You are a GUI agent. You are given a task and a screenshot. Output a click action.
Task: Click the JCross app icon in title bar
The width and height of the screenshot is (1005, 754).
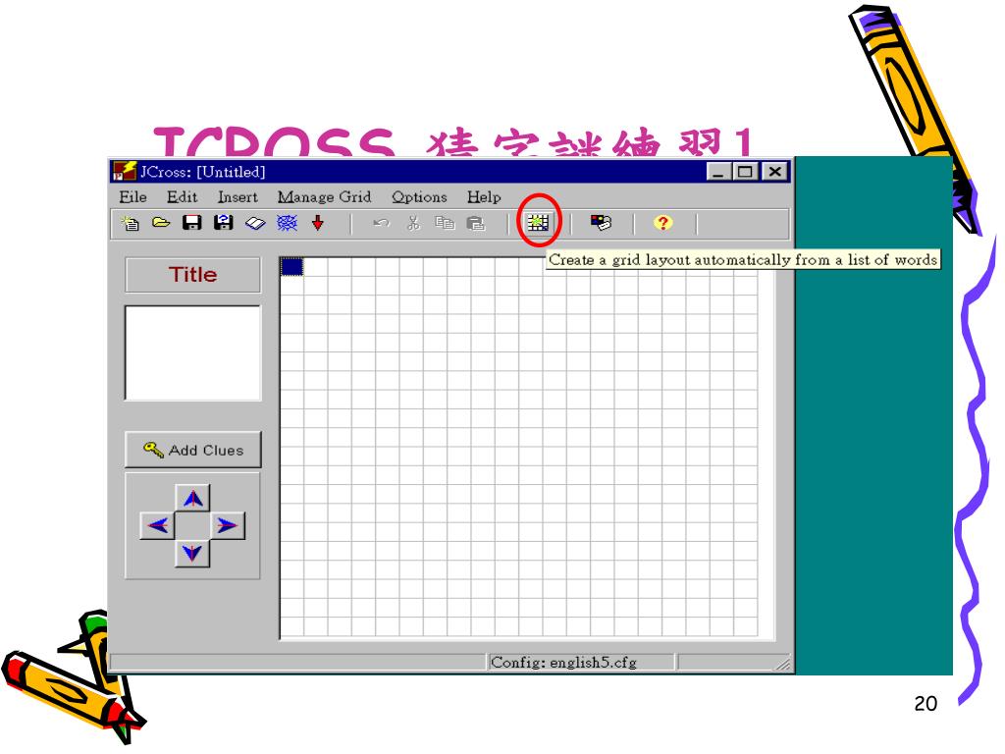pyautogui.click(x=125, y=171)
